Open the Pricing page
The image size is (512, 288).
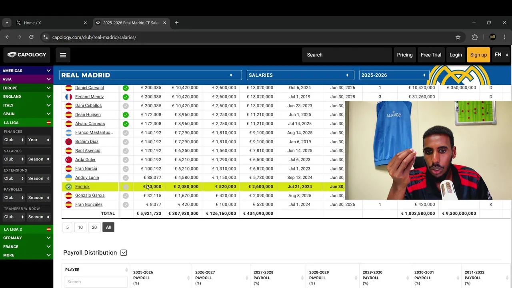(x=405, y=55)
